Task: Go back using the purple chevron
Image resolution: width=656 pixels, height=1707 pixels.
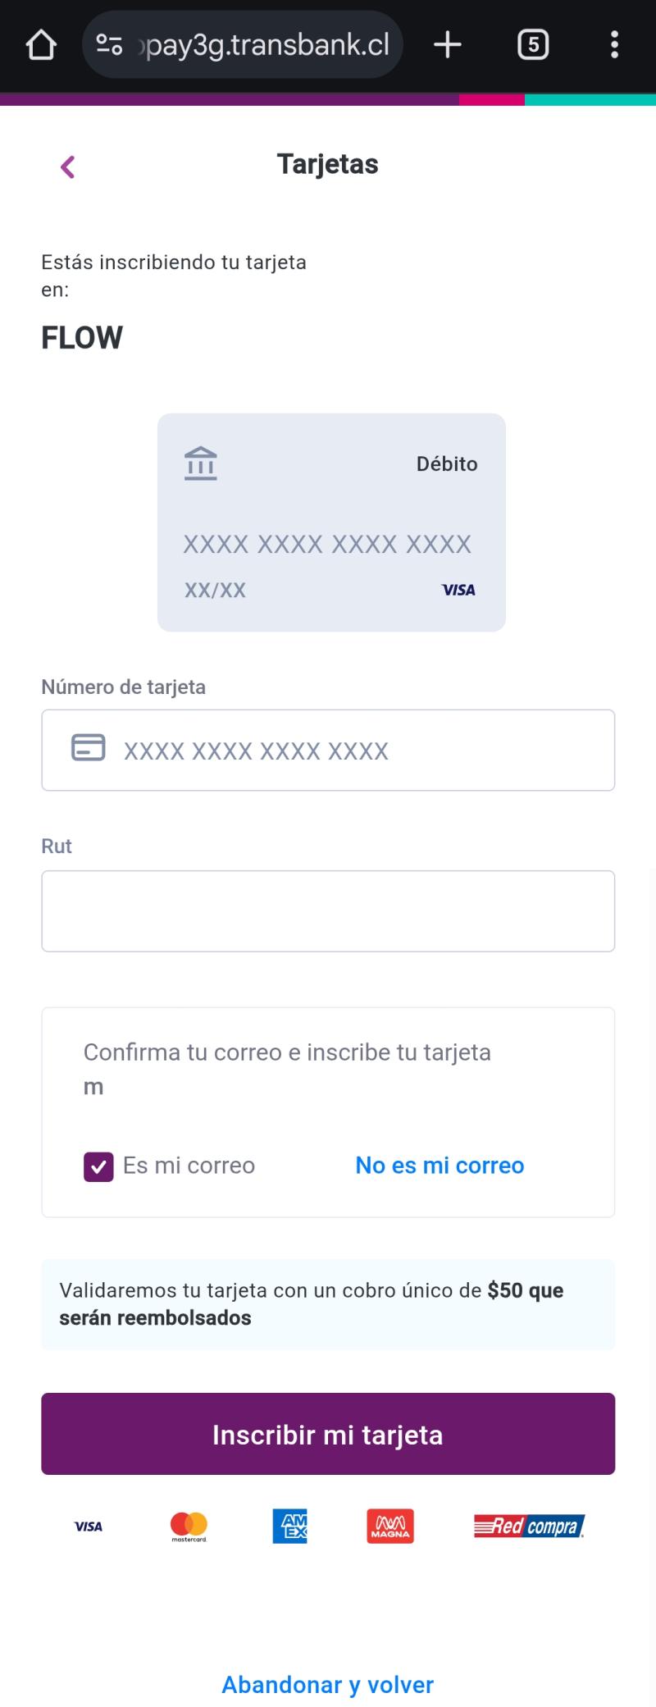Action: [68, 167]
